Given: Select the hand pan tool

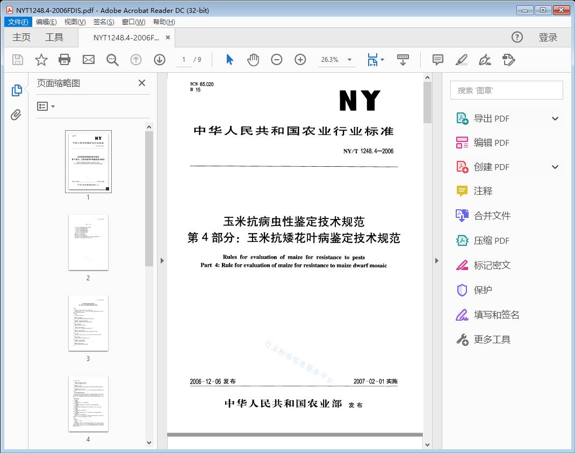Looking at the screenshot, I should click(x=253, y=60).
